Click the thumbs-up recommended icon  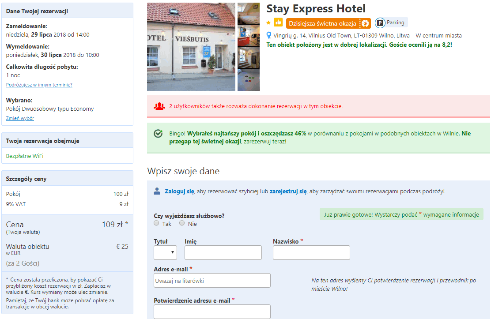(x=278, y=23)
